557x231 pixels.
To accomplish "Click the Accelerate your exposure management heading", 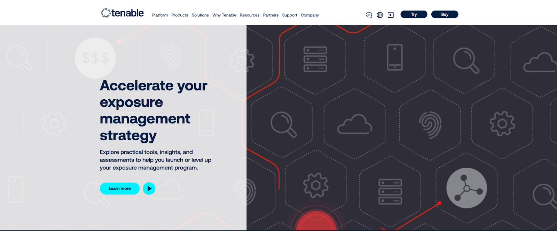I will pos(153,110).
